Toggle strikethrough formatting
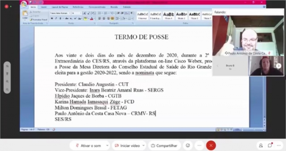Image resolution: width=286 pixels, height=151 pixels. (x=67, y=19)
